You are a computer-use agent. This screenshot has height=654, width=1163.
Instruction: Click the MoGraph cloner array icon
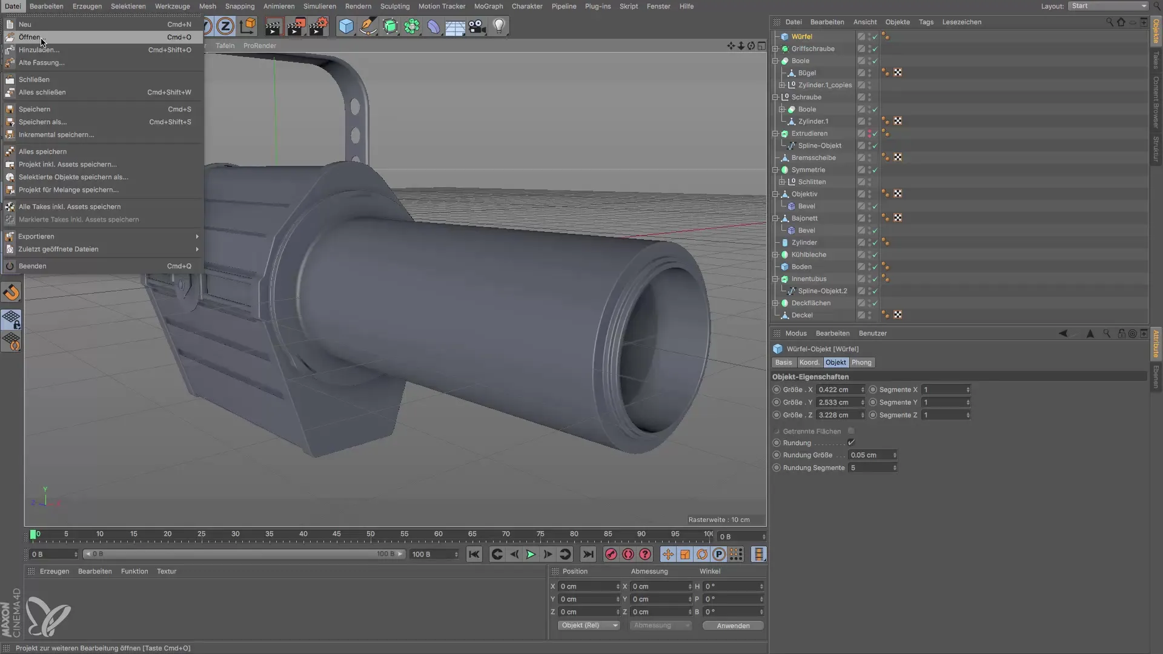[x=412, y=26]
